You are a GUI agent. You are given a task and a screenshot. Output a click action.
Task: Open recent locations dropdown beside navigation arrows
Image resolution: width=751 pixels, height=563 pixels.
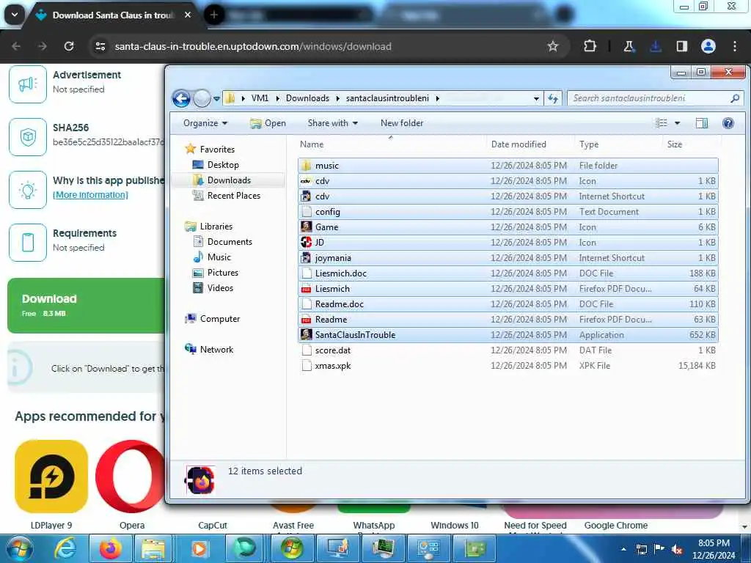click(216, 99)
